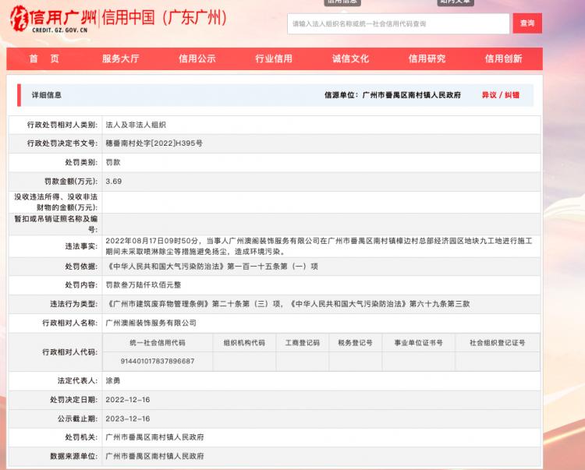Click publicity deadline 2023-12-16
This screenshot has width=585, height=470.
click(128, 419)
